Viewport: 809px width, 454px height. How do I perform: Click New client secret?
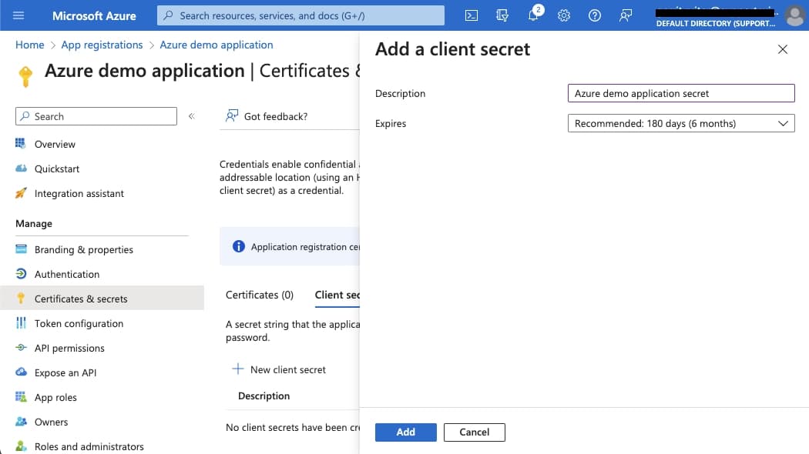point(287,369)
